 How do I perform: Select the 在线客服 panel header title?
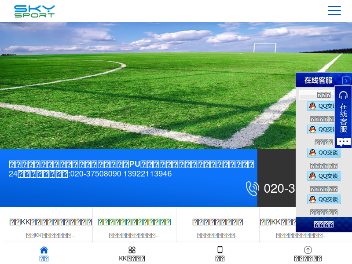coord(319,81)
